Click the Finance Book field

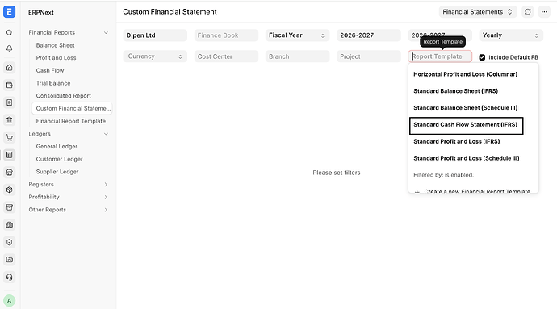[226, 35]
